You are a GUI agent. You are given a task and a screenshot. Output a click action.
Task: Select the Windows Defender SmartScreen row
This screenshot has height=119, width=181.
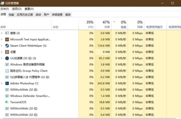(x=90, y=96)
